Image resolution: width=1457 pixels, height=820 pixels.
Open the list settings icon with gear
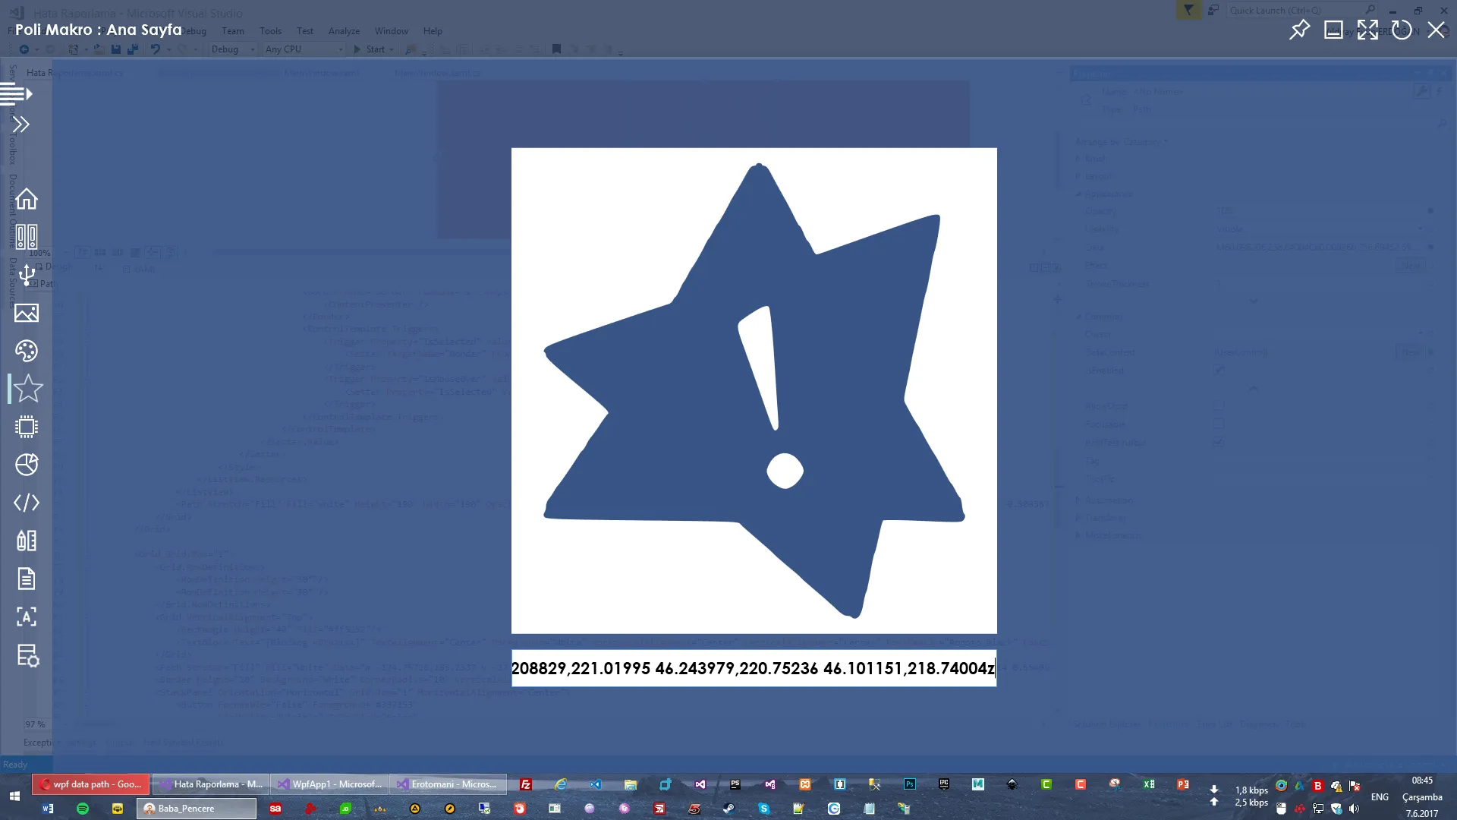click(x=28, y=655)
